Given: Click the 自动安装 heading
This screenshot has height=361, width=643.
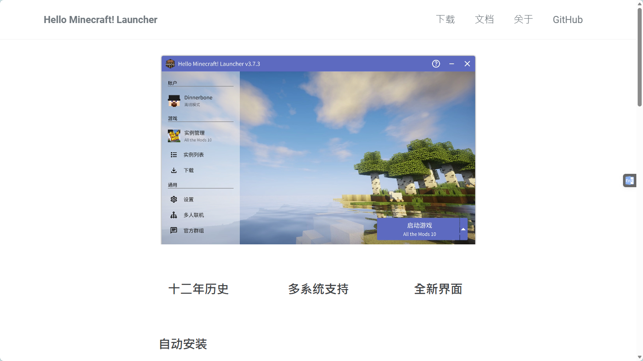Looking at the screenshot, I should [183, 344].
